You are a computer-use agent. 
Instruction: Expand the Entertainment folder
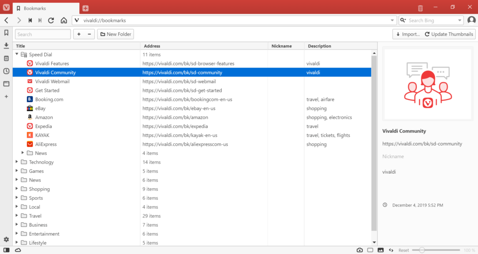point(17,233)
